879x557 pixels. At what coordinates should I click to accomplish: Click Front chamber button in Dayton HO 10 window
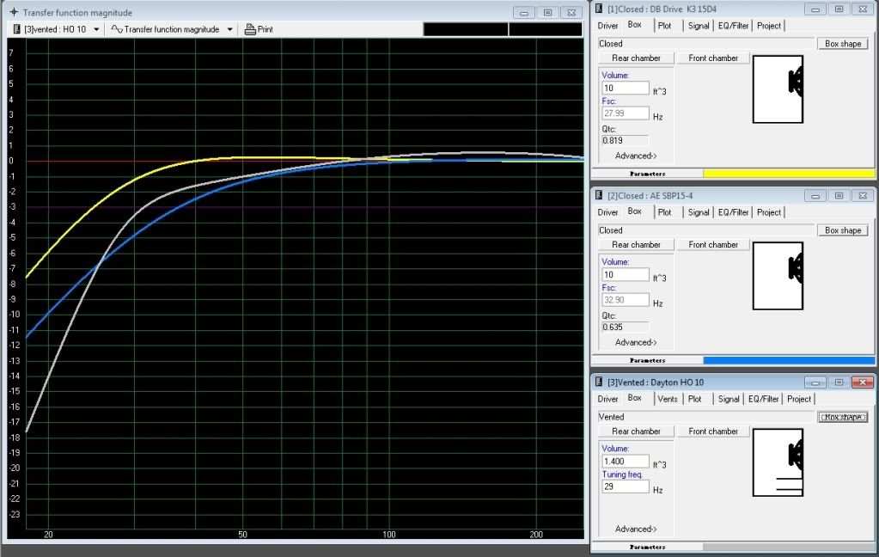tap(713, 432)
